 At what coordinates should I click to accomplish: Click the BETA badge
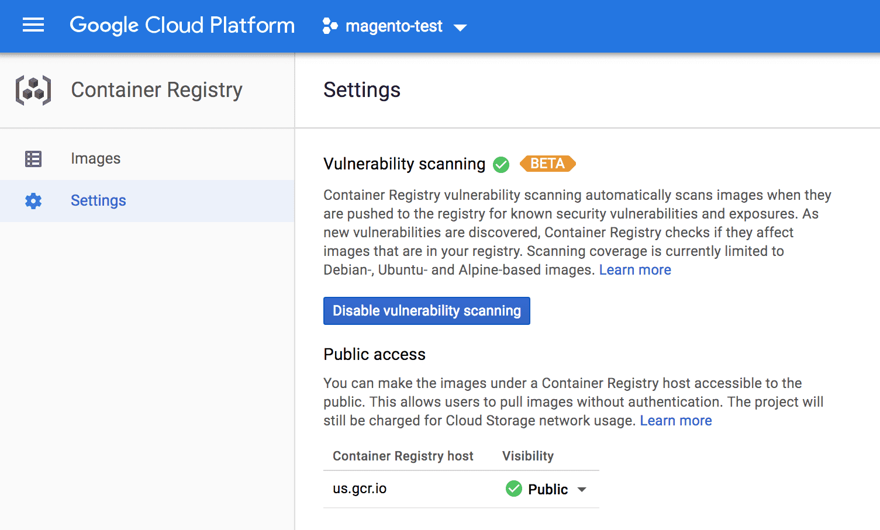547,164
